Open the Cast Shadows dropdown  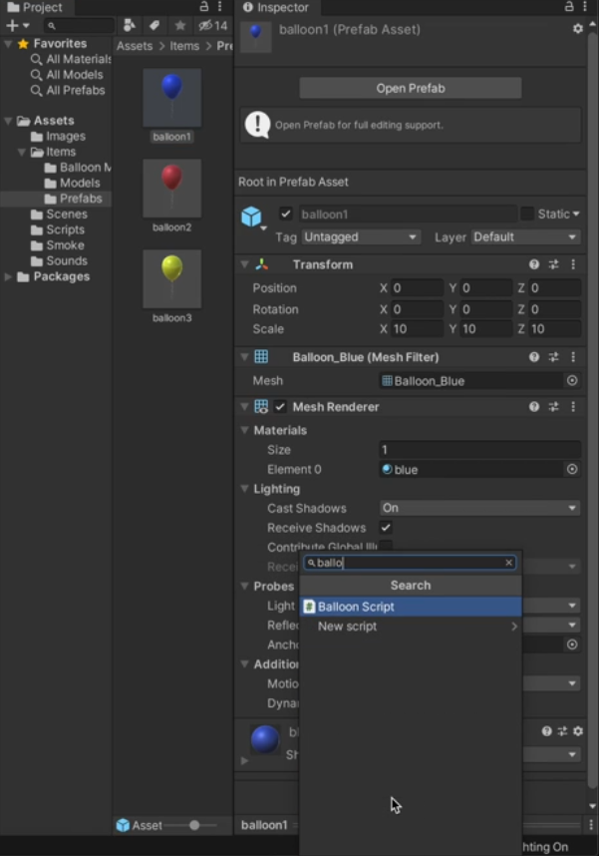pyautogui.click(x=478, y=508)
